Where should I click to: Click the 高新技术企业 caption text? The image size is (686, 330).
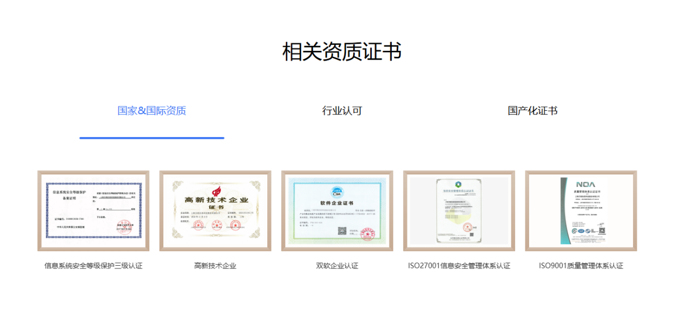215,266
